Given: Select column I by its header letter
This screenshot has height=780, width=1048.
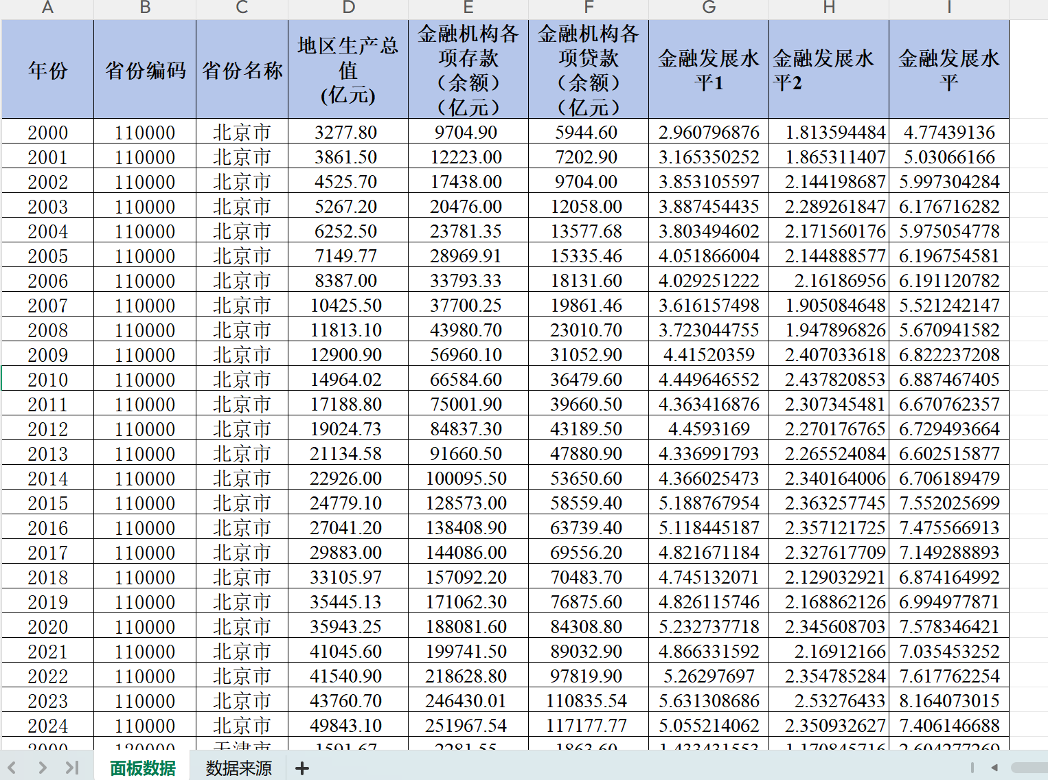Looking at the screenshot, I should click(x=949, y=8).
